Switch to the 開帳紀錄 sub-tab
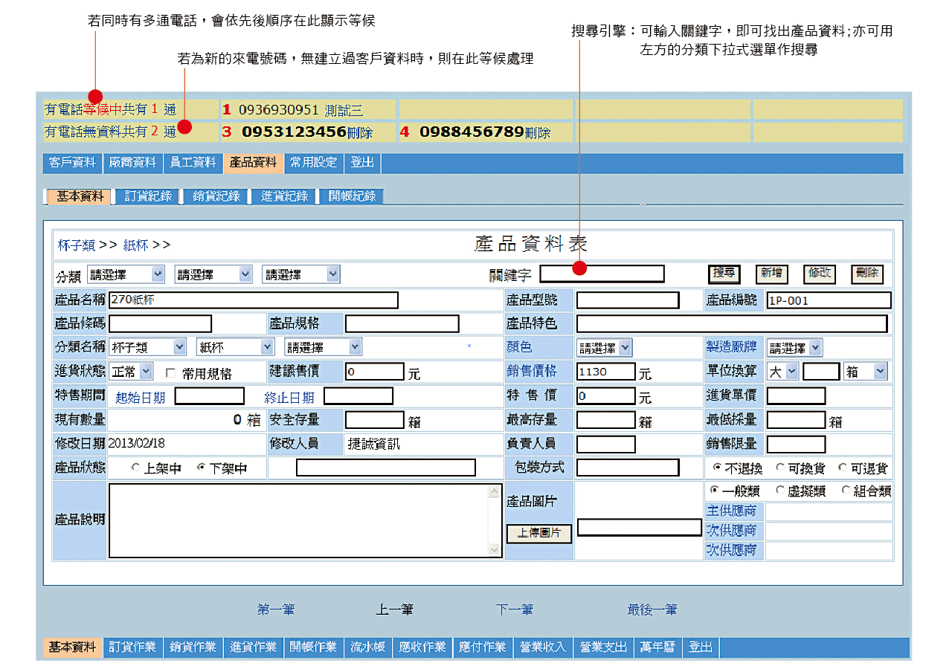Screen dimensions: 952x669 tap(353, 196)
